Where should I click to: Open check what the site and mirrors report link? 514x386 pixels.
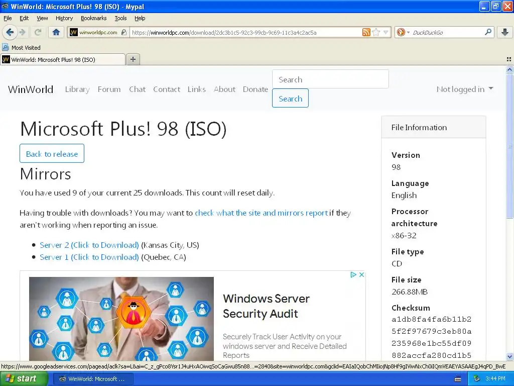tap(261, 213)
